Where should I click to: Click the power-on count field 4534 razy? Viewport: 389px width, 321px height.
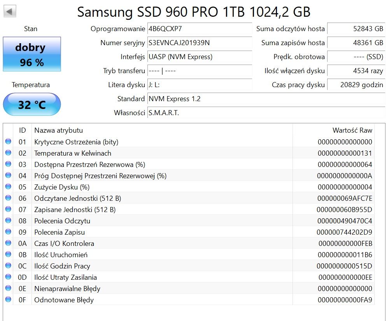356,71
